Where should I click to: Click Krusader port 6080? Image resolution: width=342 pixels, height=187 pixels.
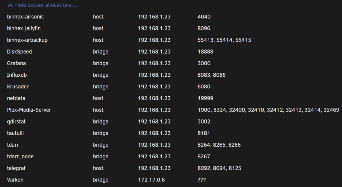(x=204, y=87)
